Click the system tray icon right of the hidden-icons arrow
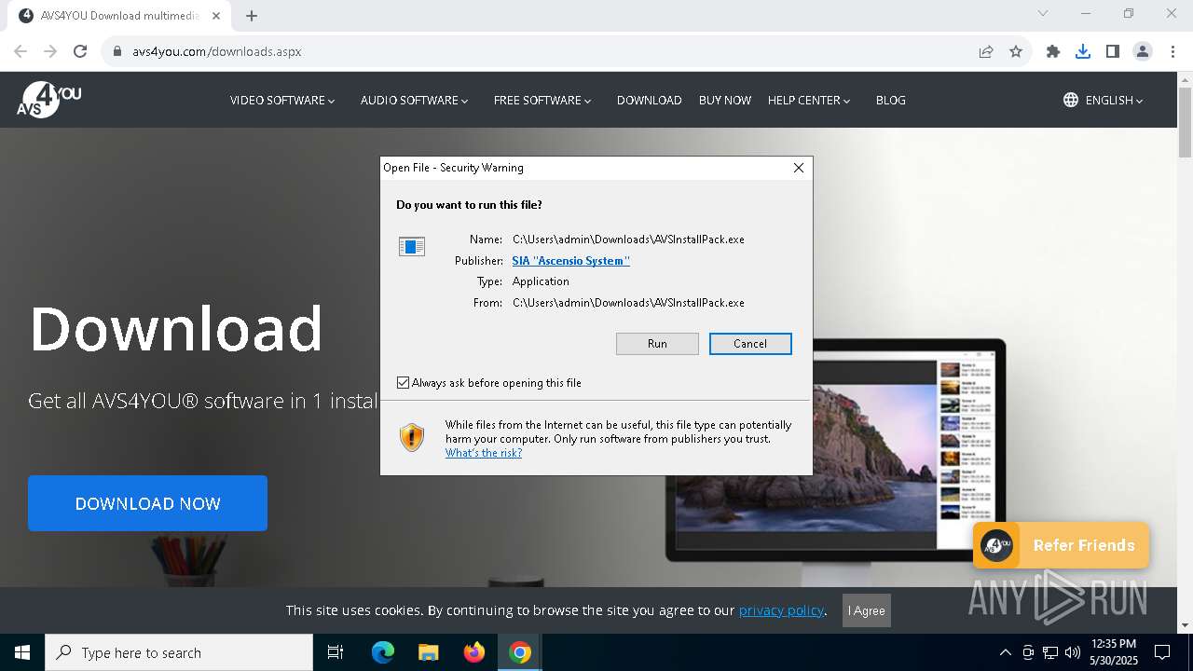 pyautogui.click(x=1028, y=652)
